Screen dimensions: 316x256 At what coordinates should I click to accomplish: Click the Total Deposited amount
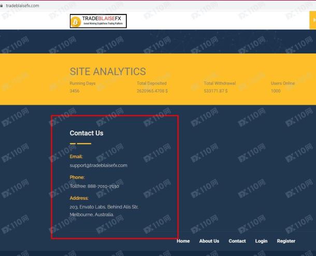[152, 91]
